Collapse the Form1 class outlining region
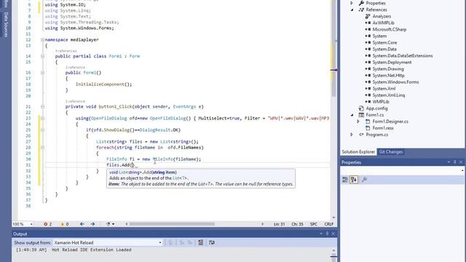 click(x=42, y=56)
